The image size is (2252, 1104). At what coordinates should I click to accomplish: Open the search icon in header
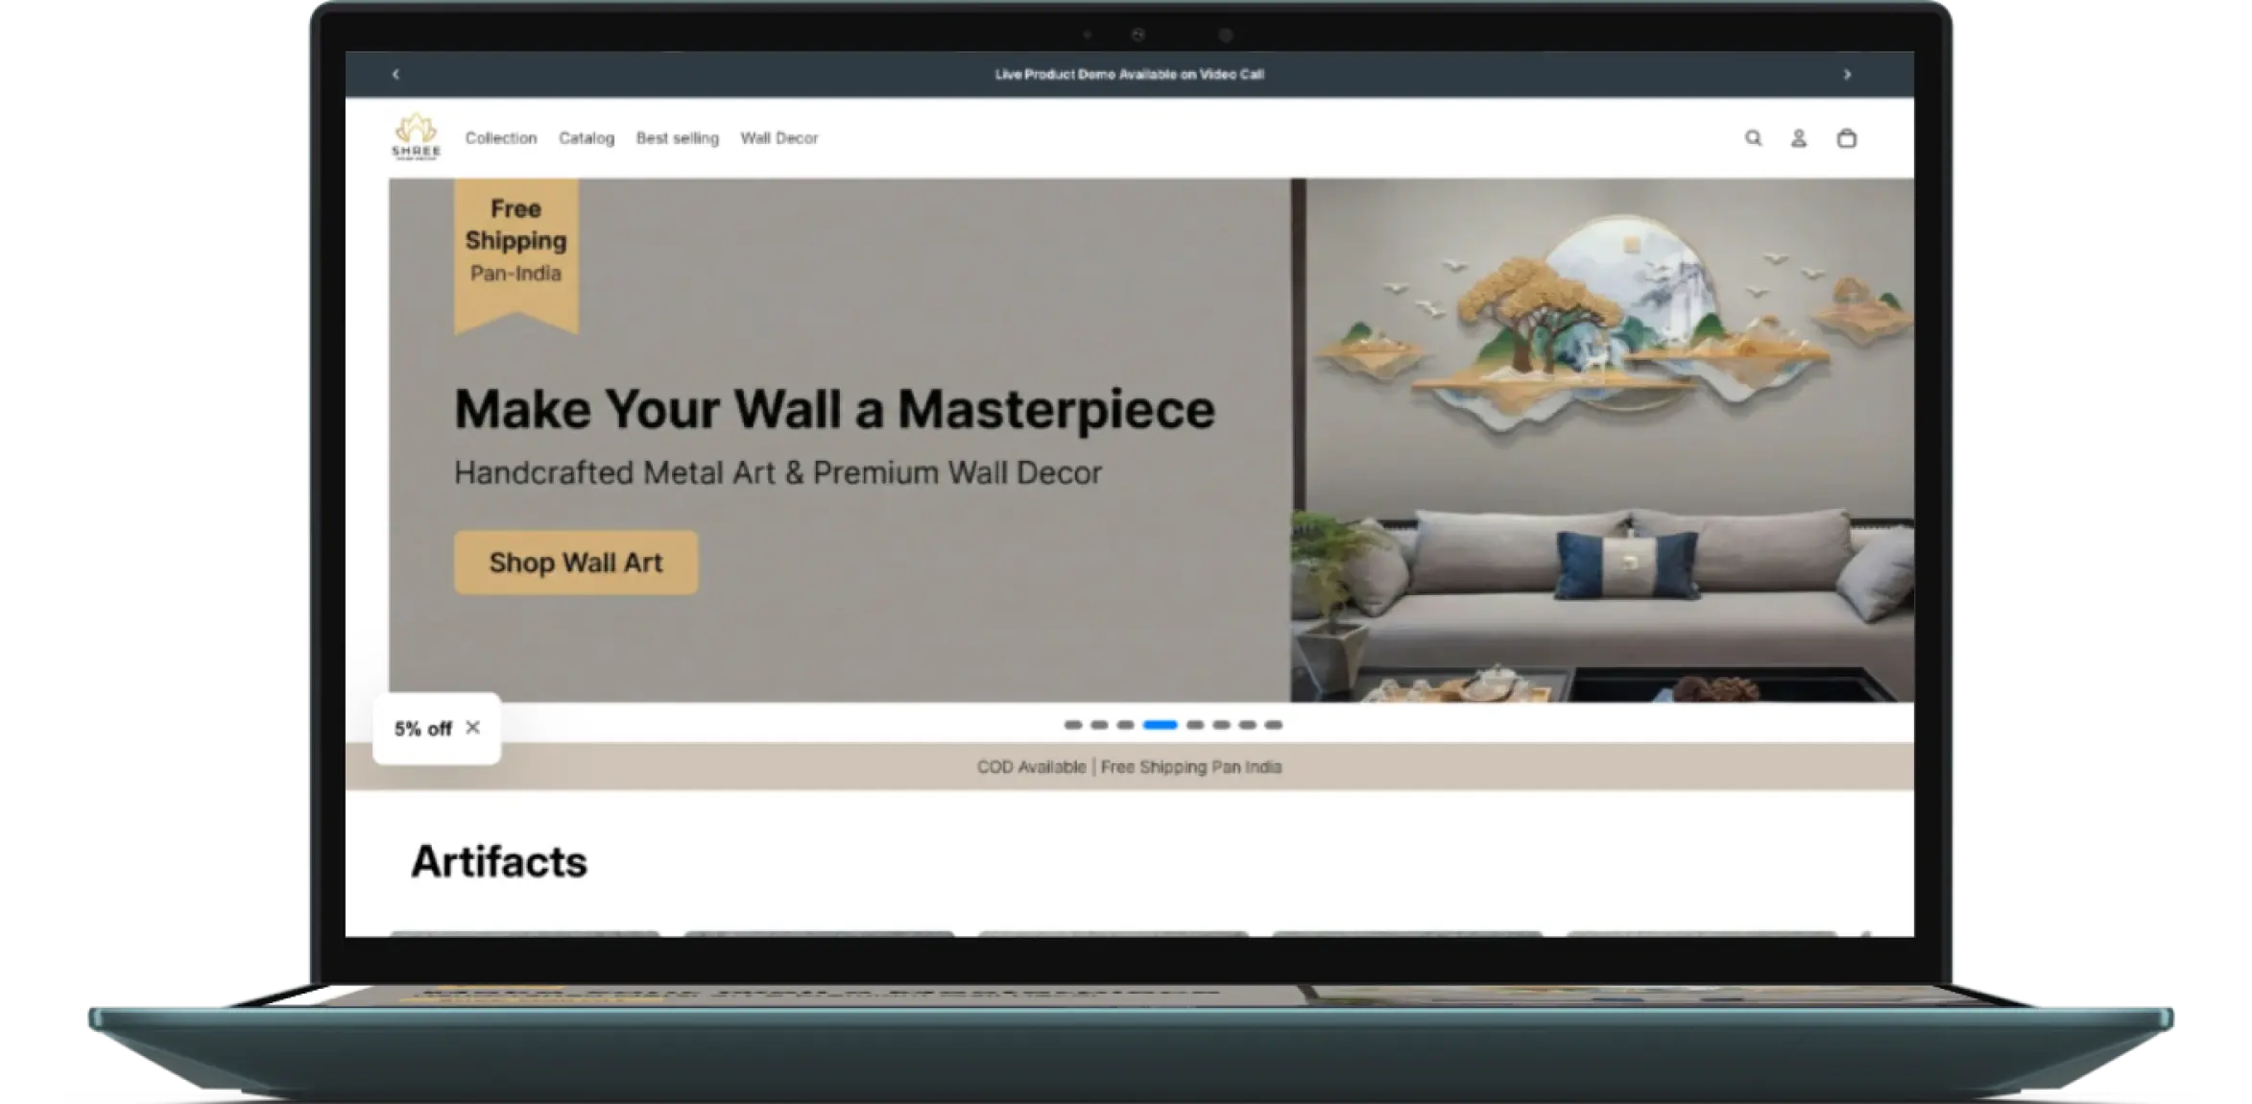point(1753,138)
